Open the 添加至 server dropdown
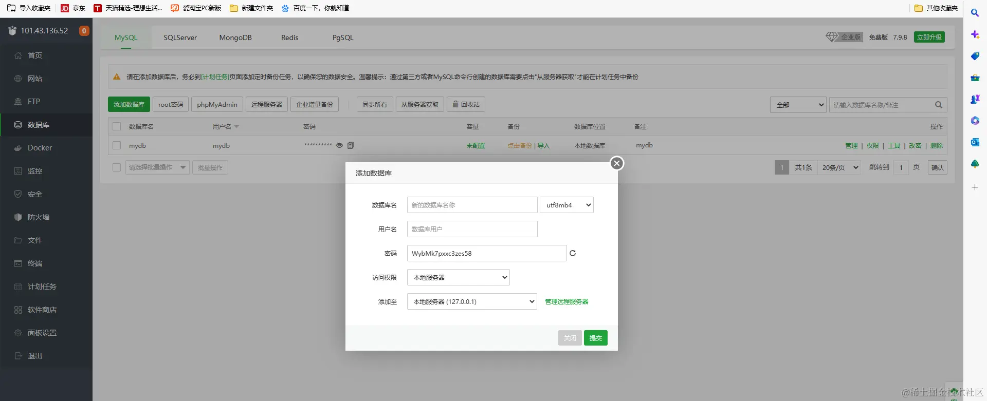 (472, 301)
